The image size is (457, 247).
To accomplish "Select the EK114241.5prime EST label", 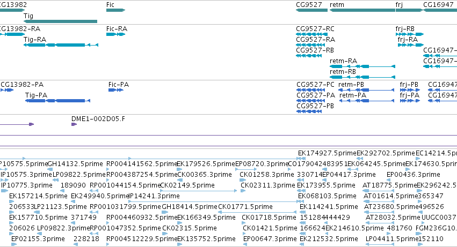I will (329, 207).
